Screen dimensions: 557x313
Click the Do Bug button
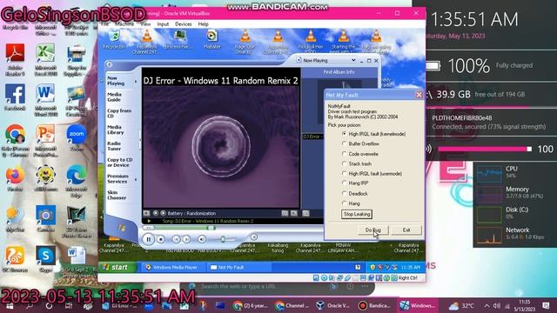tap(373, 230)
